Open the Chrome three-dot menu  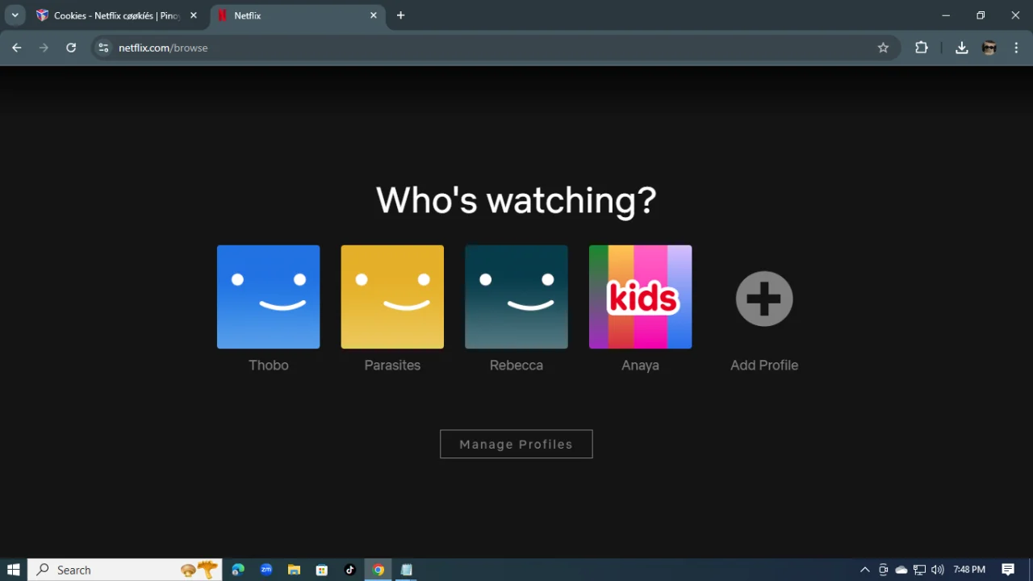tap(1017, 48)
